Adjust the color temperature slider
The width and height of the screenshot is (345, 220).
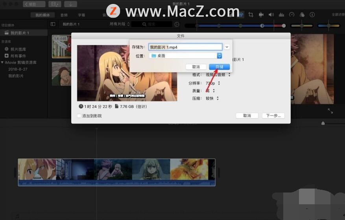tap(328, 26)
